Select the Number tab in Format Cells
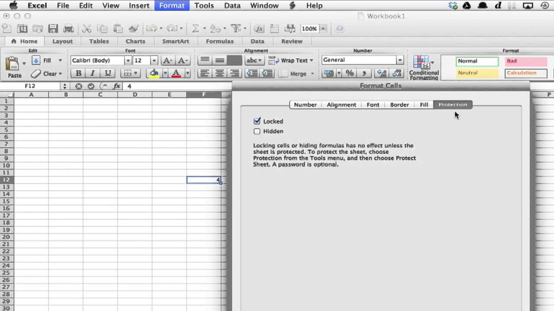554x311 pixels. coord(305,105)
